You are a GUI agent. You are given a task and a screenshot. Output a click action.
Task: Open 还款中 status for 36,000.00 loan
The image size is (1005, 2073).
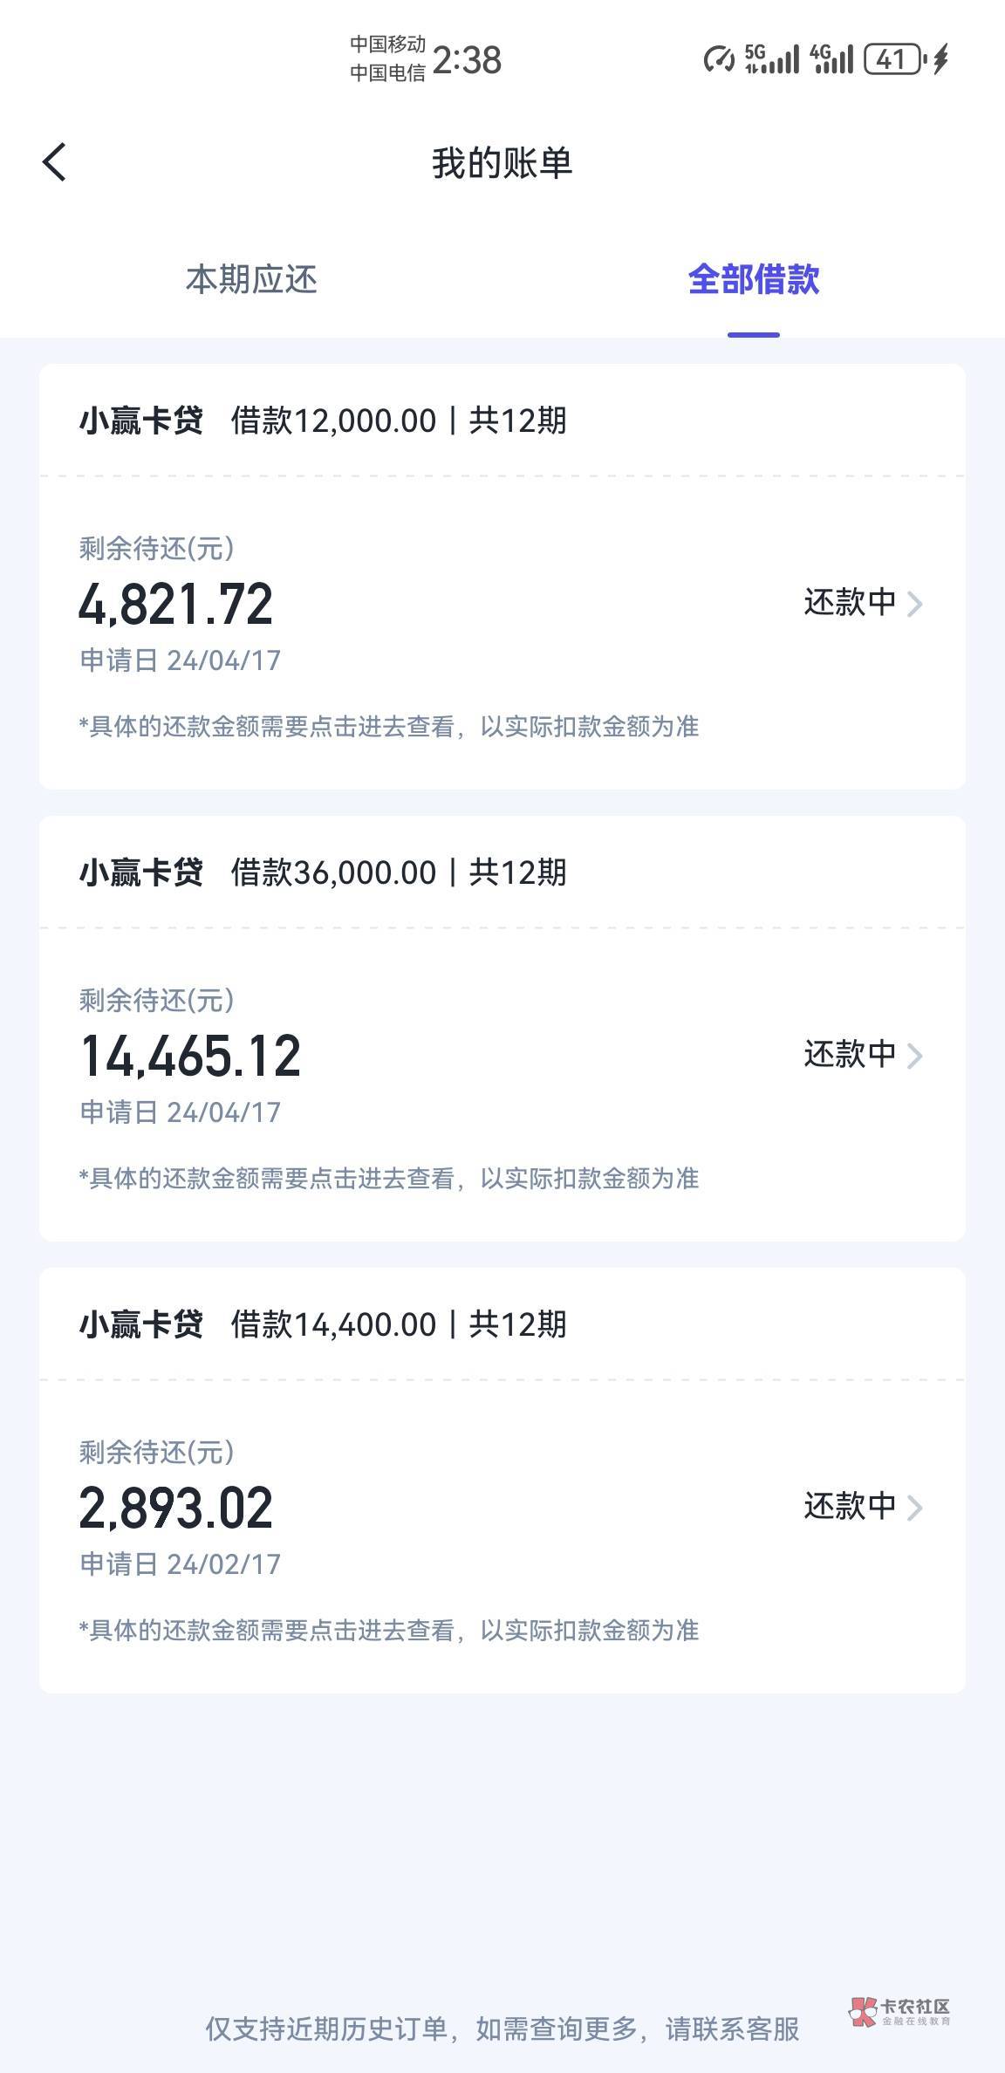[x=850, y=1055]
